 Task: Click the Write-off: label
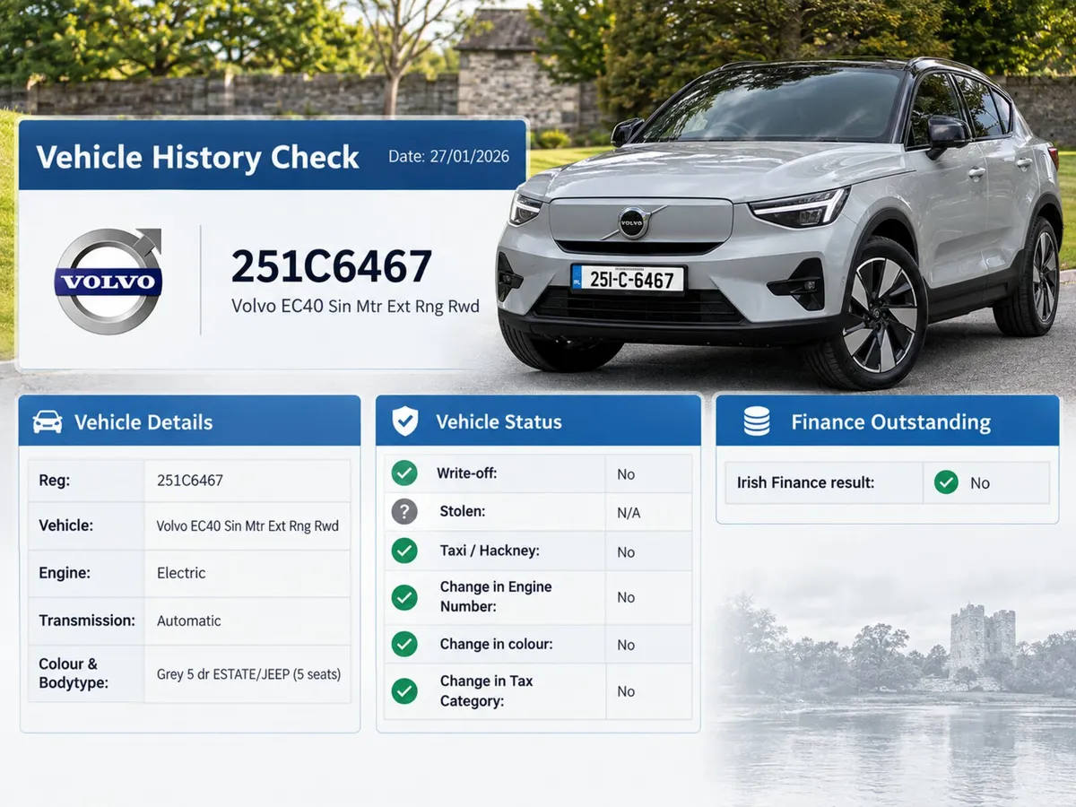coord(466,473)
